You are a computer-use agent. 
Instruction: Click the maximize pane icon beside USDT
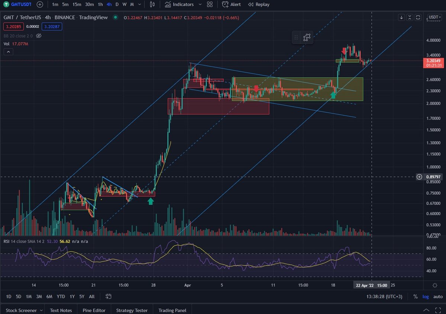418,17
